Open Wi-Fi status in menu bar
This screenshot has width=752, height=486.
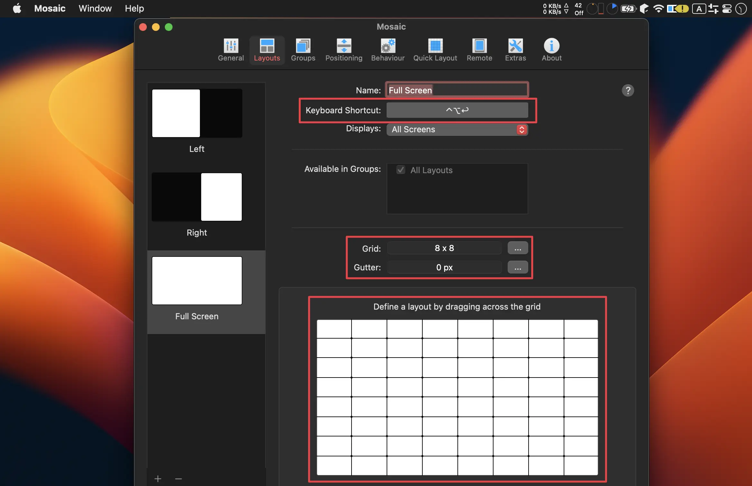click(658, 9)
